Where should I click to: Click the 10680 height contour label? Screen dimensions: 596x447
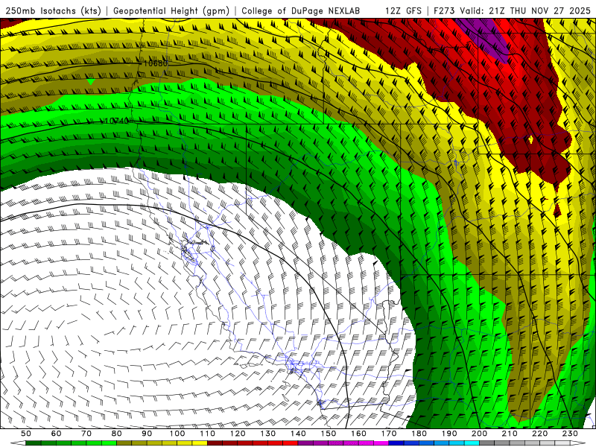click(155, 63)
